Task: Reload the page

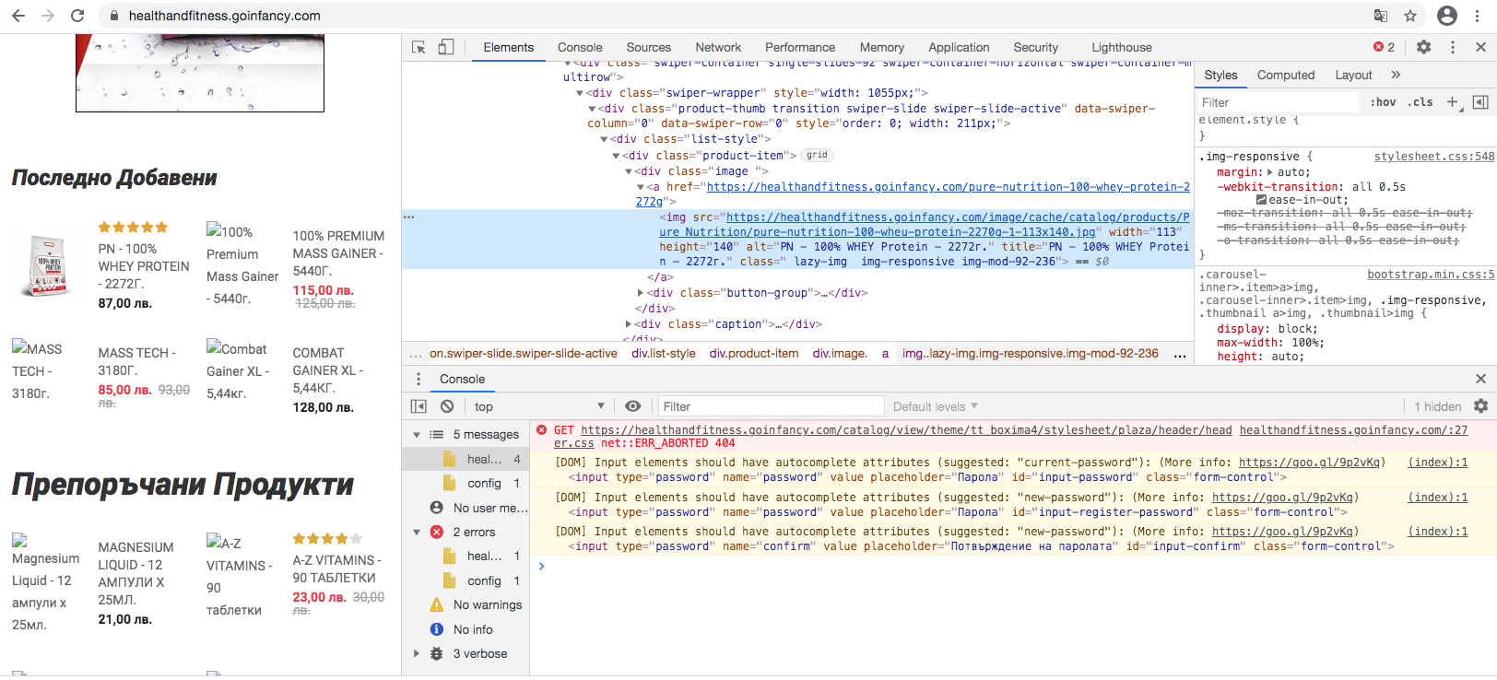Action: [77, 16]
